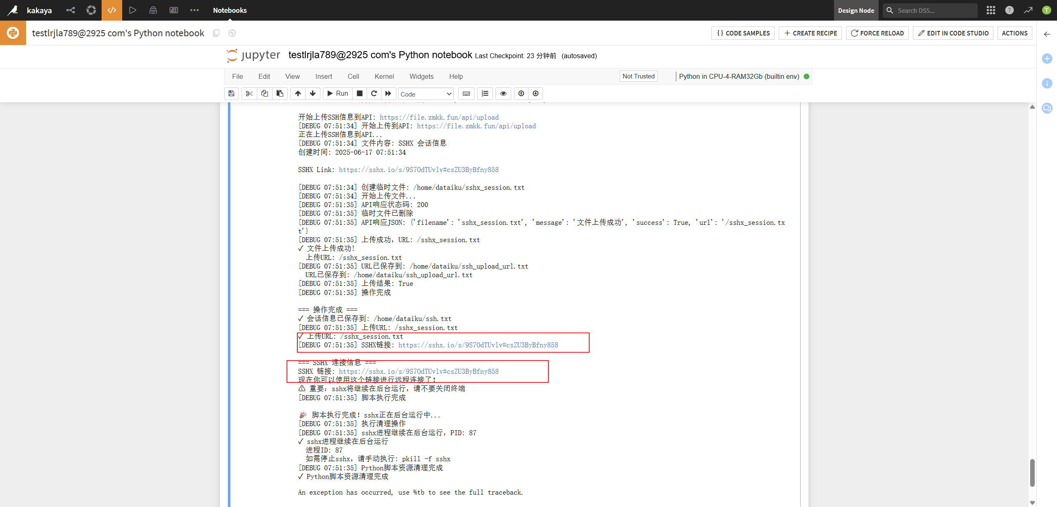Move selected cell up
This screenshot has height=507, width=1057.
click(x=298, y=94)
